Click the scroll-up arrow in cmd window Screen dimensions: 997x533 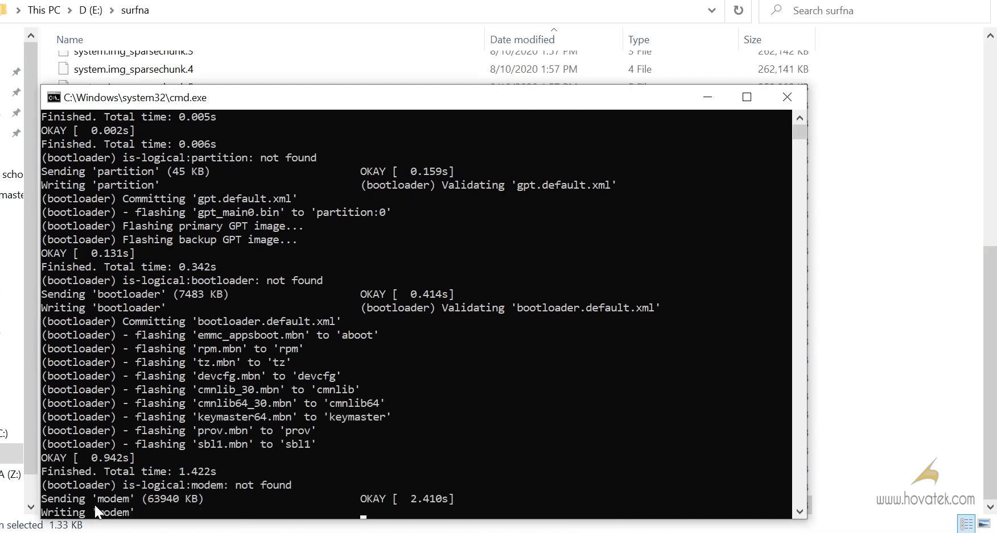click(x=800, y=118)
